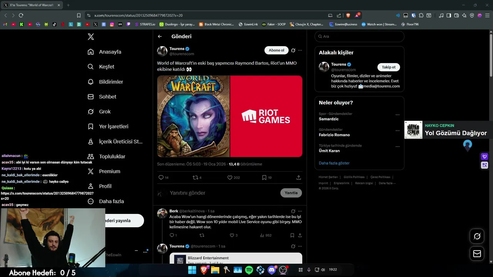Open three-dot menu on Tourens reply

coord(300,246)
